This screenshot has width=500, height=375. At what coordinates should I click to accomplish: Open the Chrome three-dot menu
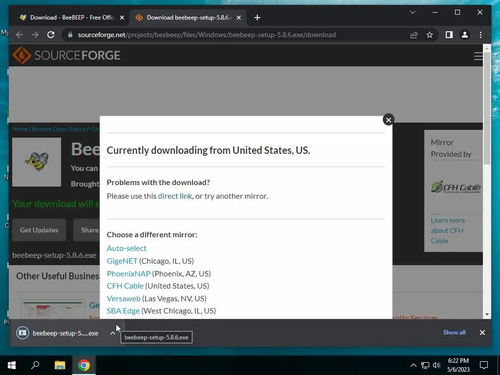pyautogui.click(x=480, y=35)
